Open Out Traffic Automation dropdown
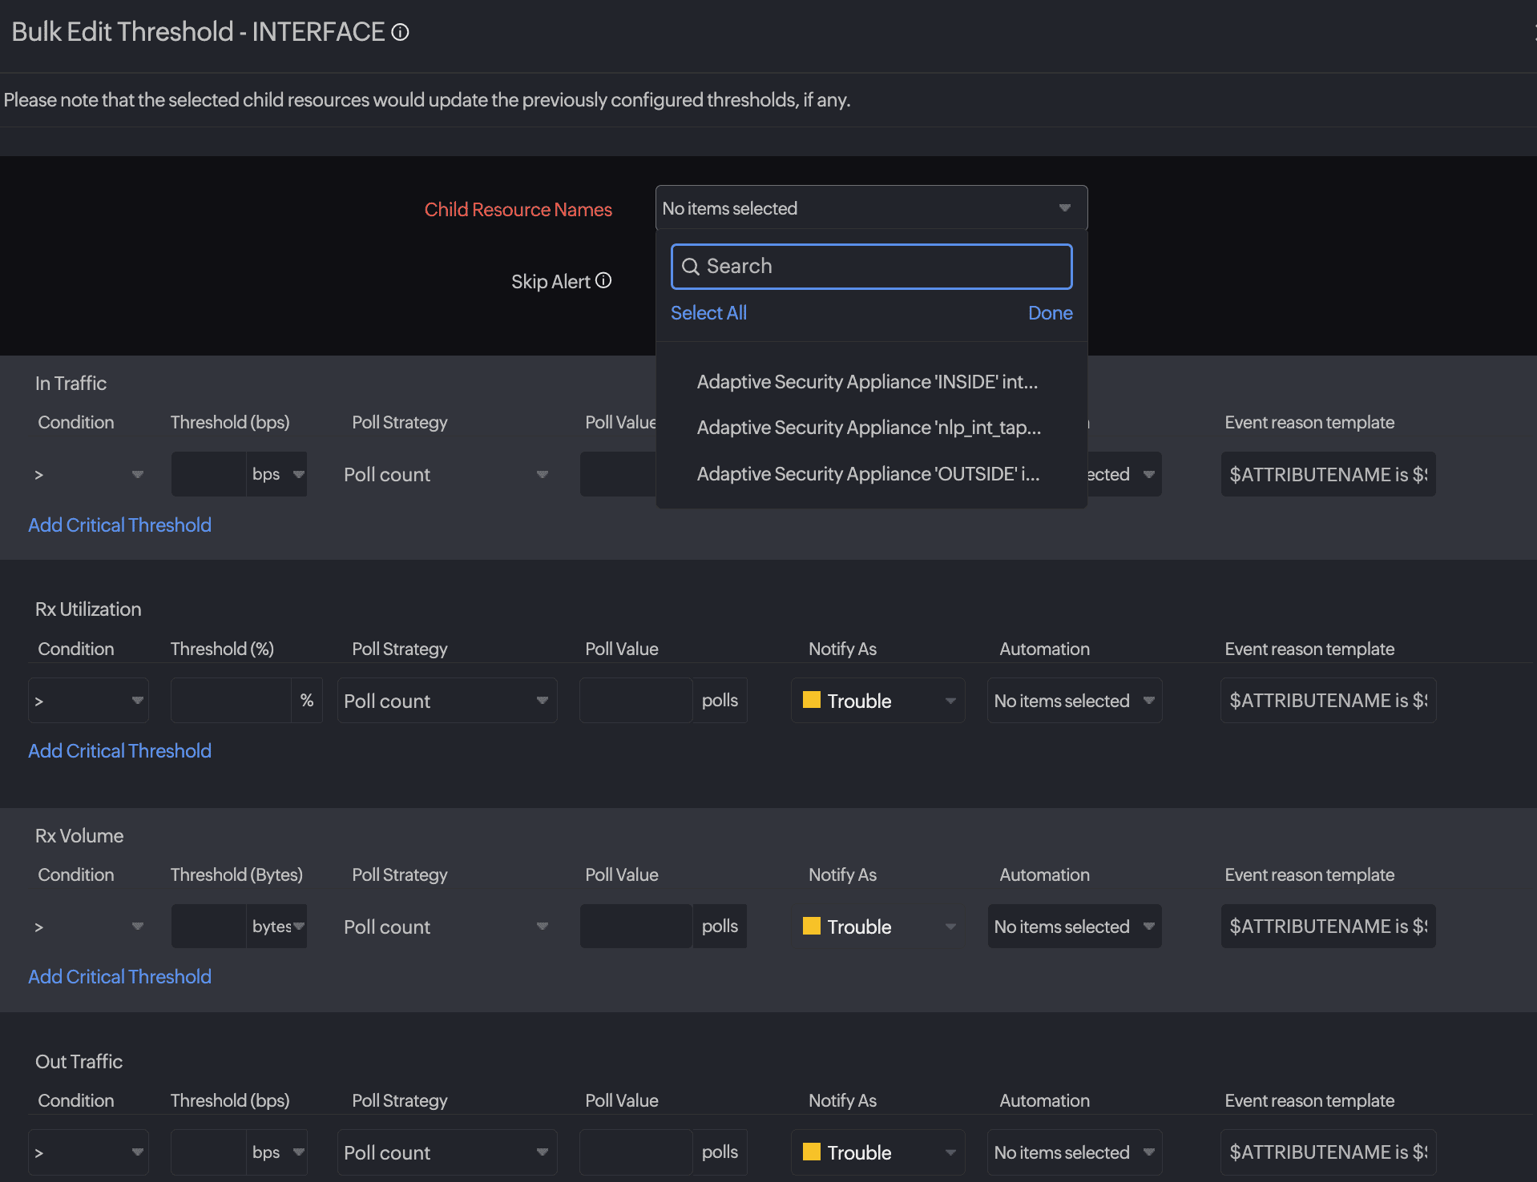Image resolution: width=1537 pixels, height=1182 pixels. click(1074, 1152)
